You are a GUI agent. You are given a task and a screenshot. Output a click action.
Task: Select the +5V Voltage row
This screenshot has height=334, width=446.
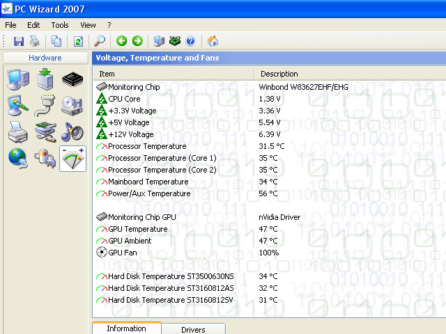270,122
